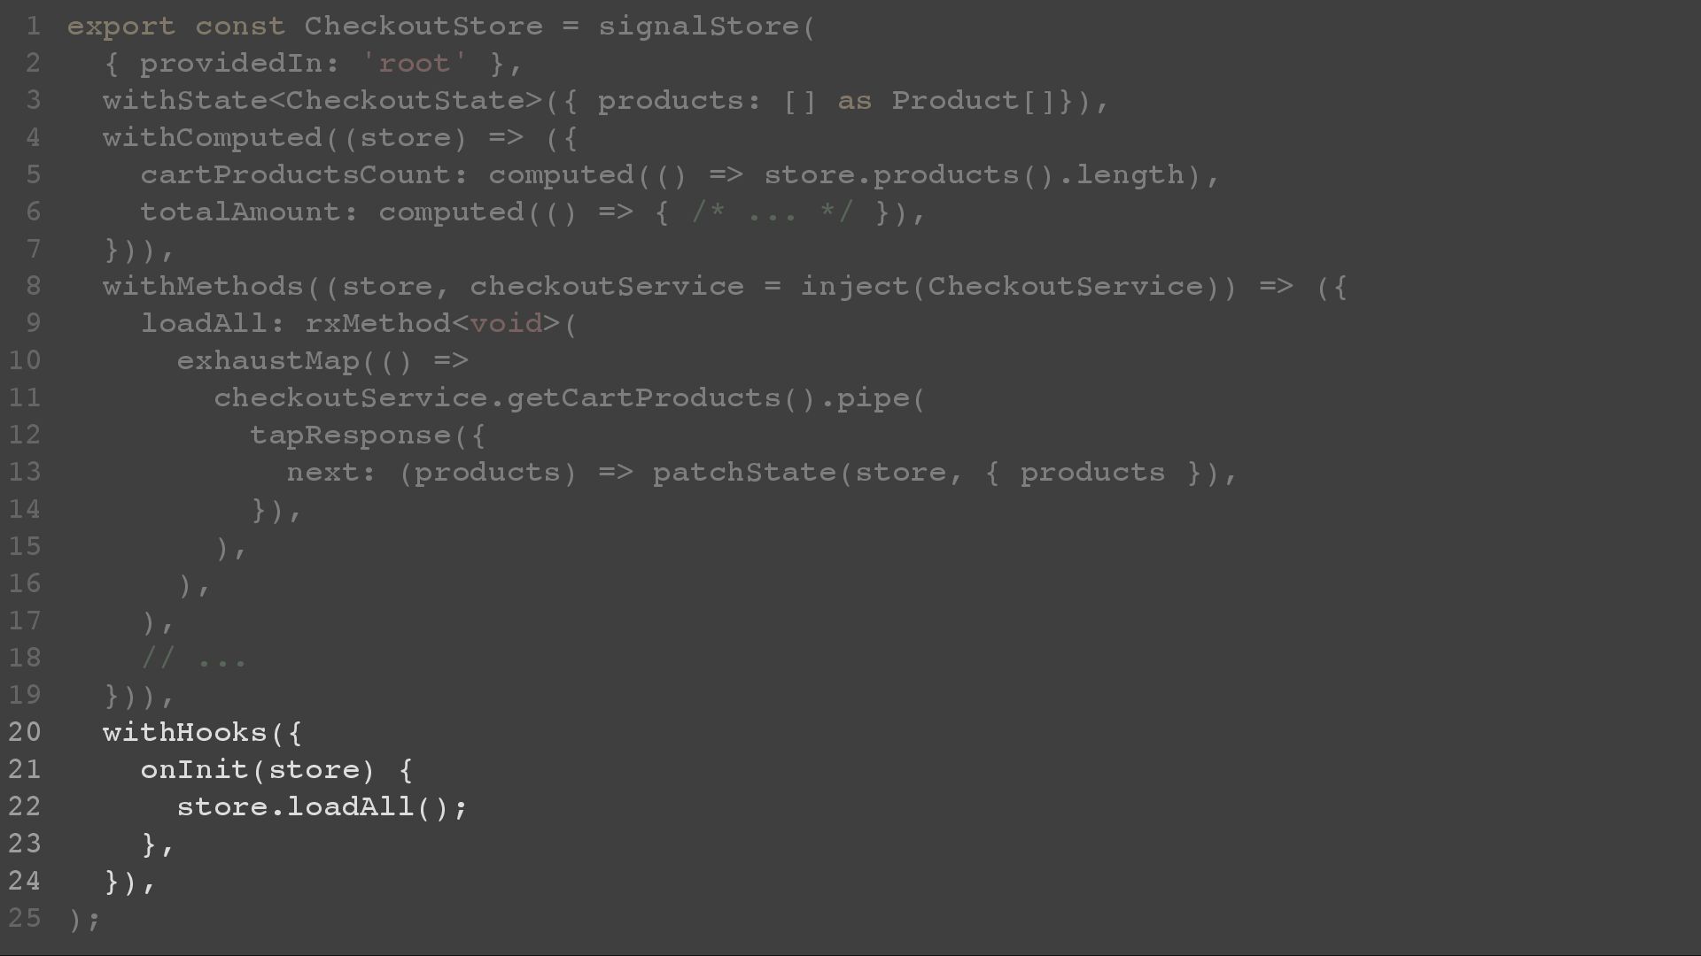The height and width of the screenshot is (956, 1701).
Task: Click the withComputed function name
Action: click(x=213, y=138)
